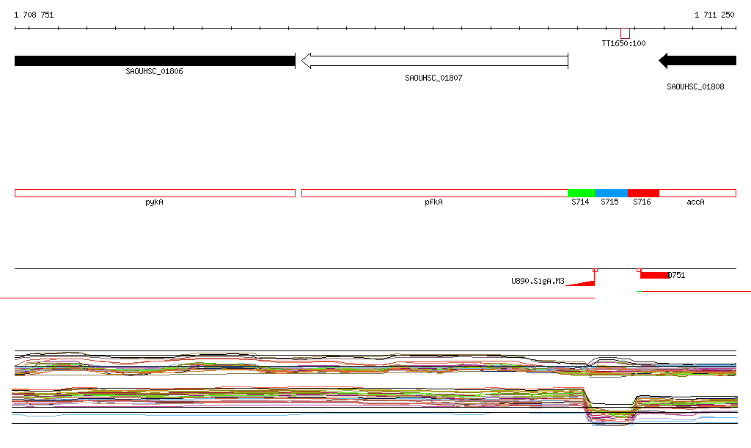The image size is (751, 448).
Task: Click the pykA label text
Action: point(154,202)
